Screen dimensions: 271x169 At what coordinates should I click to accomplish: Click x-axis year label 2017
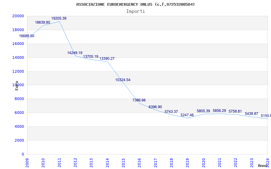(x=155, y=162)
